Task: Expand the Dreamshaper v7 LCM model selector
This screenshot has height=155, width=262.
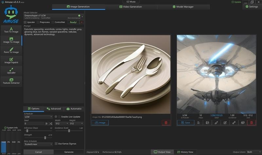Action: (82, 16)
